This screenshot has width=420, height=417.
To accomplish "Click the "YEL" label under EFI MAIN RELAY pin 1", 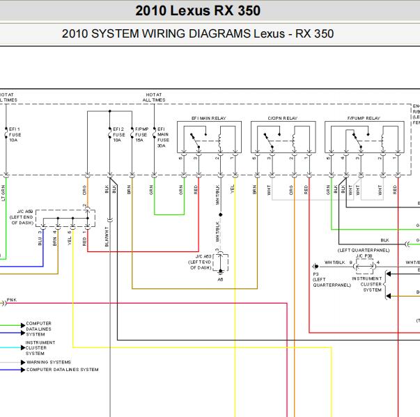I will [x=232, y=189].
